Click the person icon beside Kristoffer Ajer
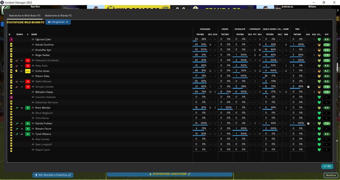Image resolution: width=340 pixels, height=180 pixels. point(33,50)
